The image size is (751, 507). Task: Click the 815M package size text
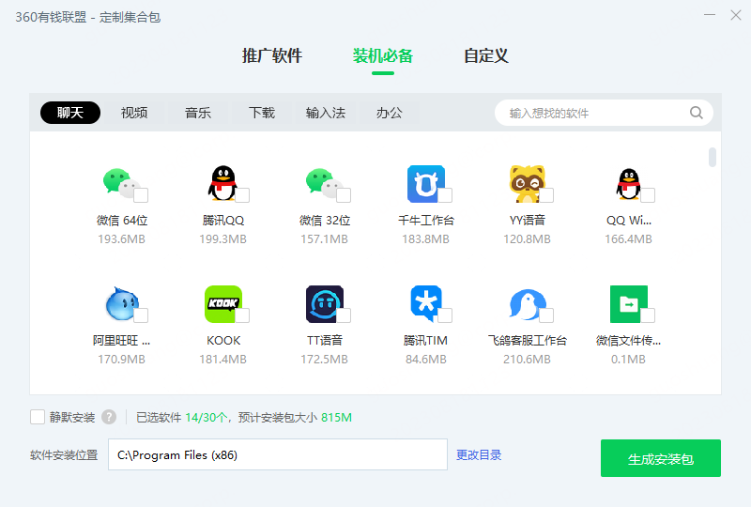[x=336, y=418]
